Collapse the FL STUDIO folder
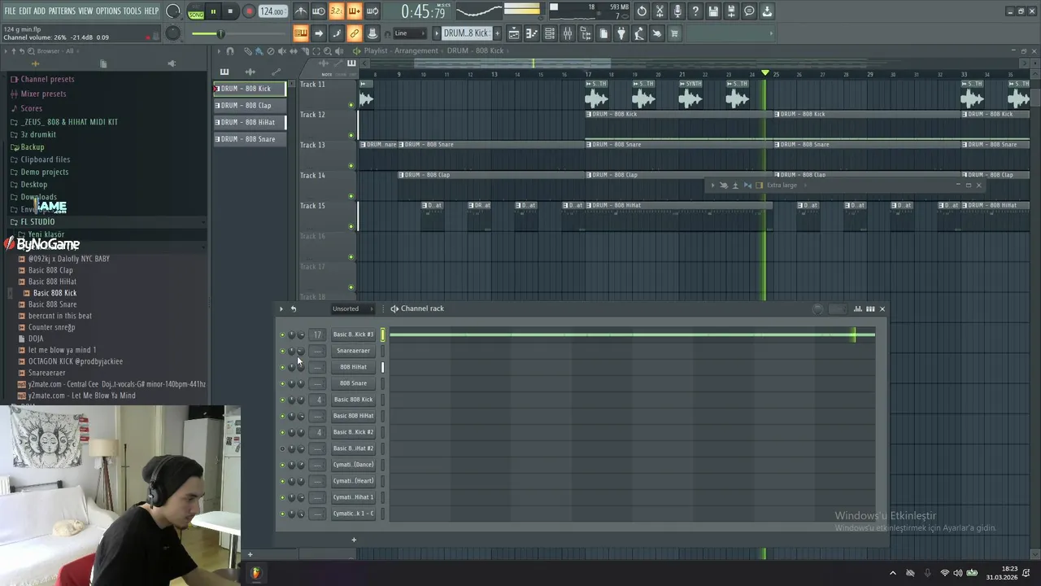Image resolution: width=1041 pixels, height=586 pixels. (37, 221)
